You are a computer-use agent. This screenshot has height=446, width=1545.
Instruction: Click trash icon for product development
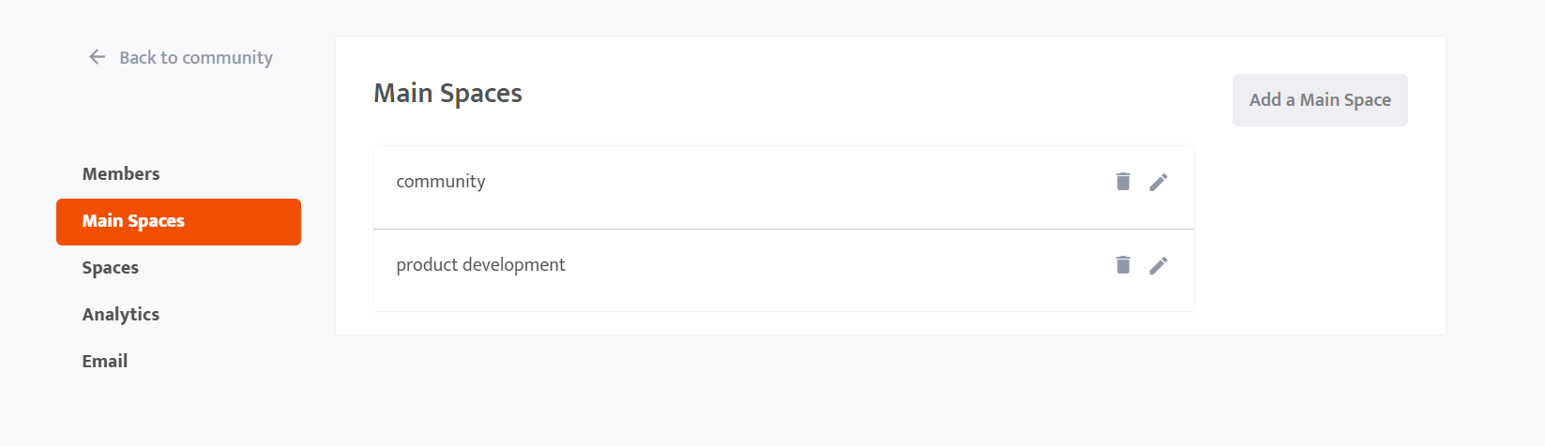(1123, 264)
